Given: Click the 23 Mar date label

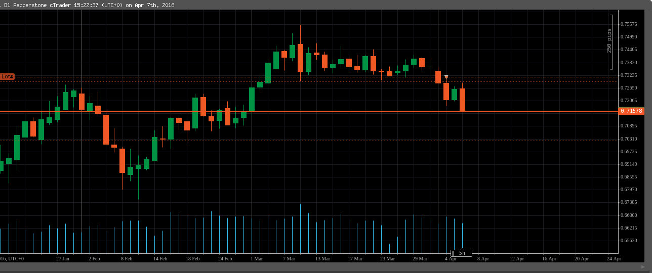Looking at the screenshot, I should click(387, 258).
